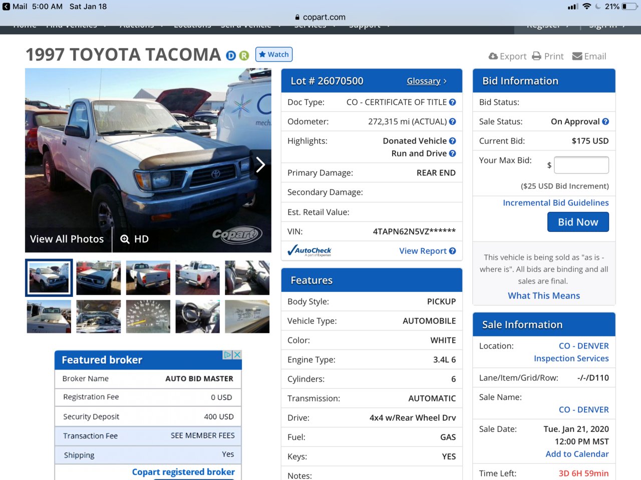Screen dimensions: 641x480
Task: Click Copart registered broker link
Action: pyautogui.click(x=183, y=472)
